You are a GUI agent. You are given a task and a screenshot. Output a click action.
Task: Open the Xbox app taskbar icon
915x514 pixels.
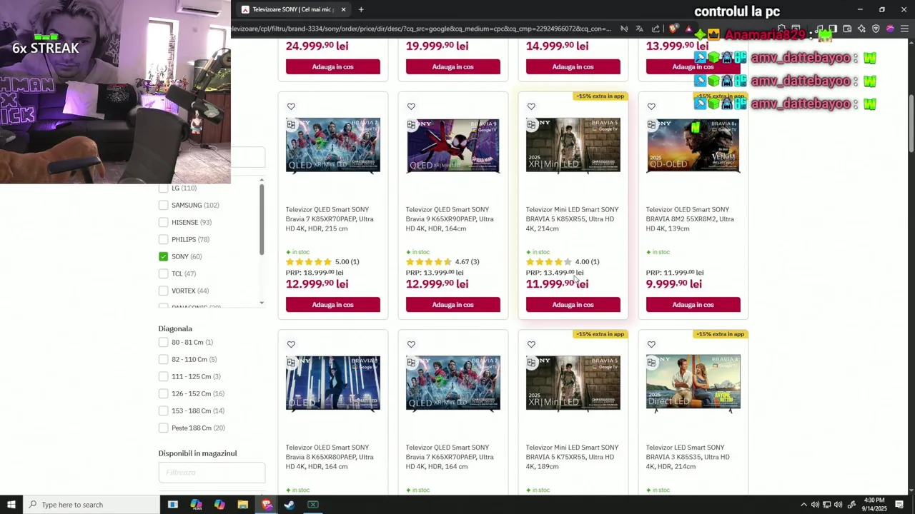312,505
